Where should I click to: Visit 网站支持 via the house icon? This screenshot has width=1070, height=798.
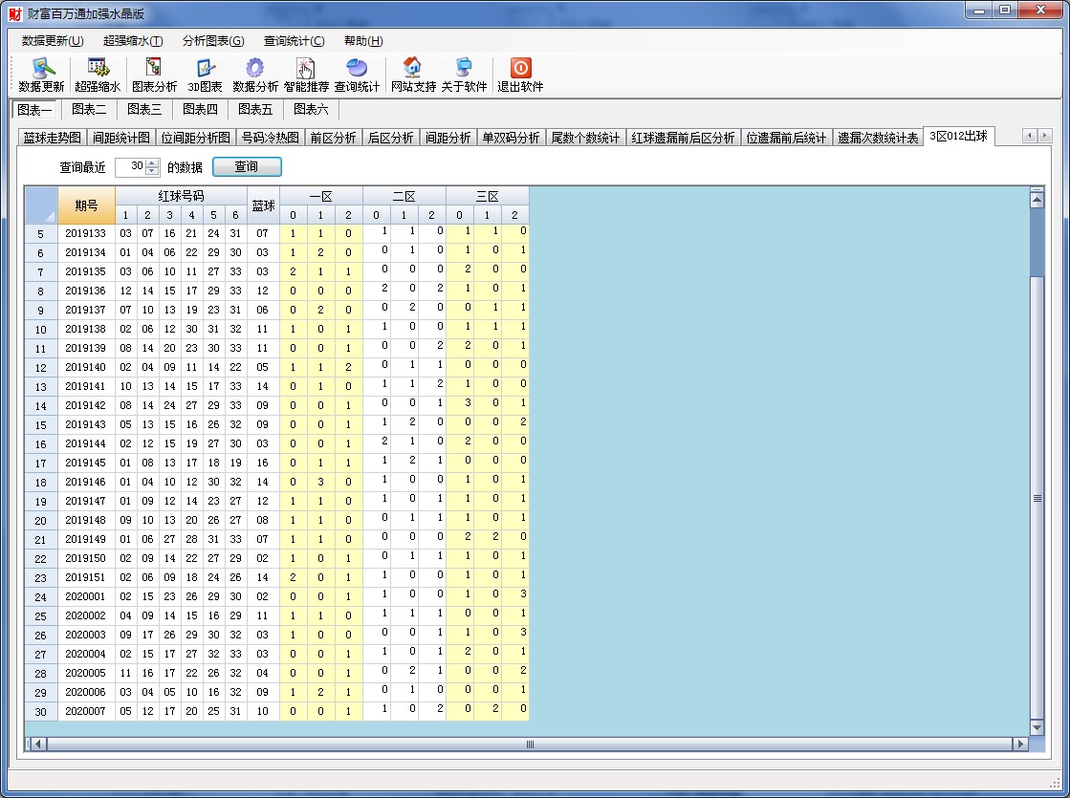click(x=413, y=69)
